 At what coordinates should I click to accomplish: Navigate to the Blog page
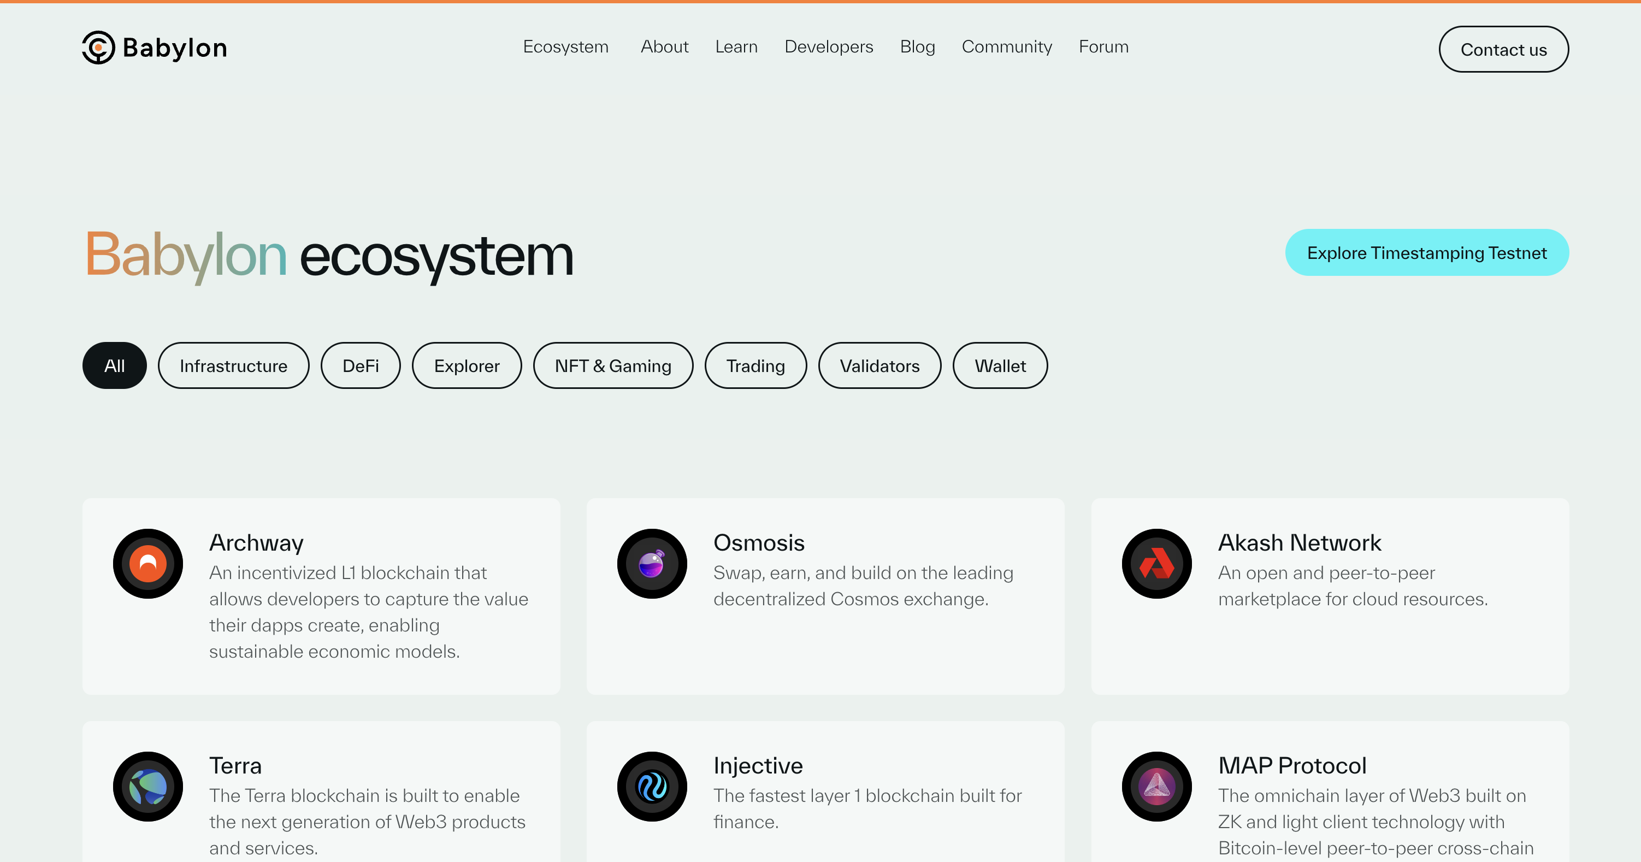pos(917,46)
